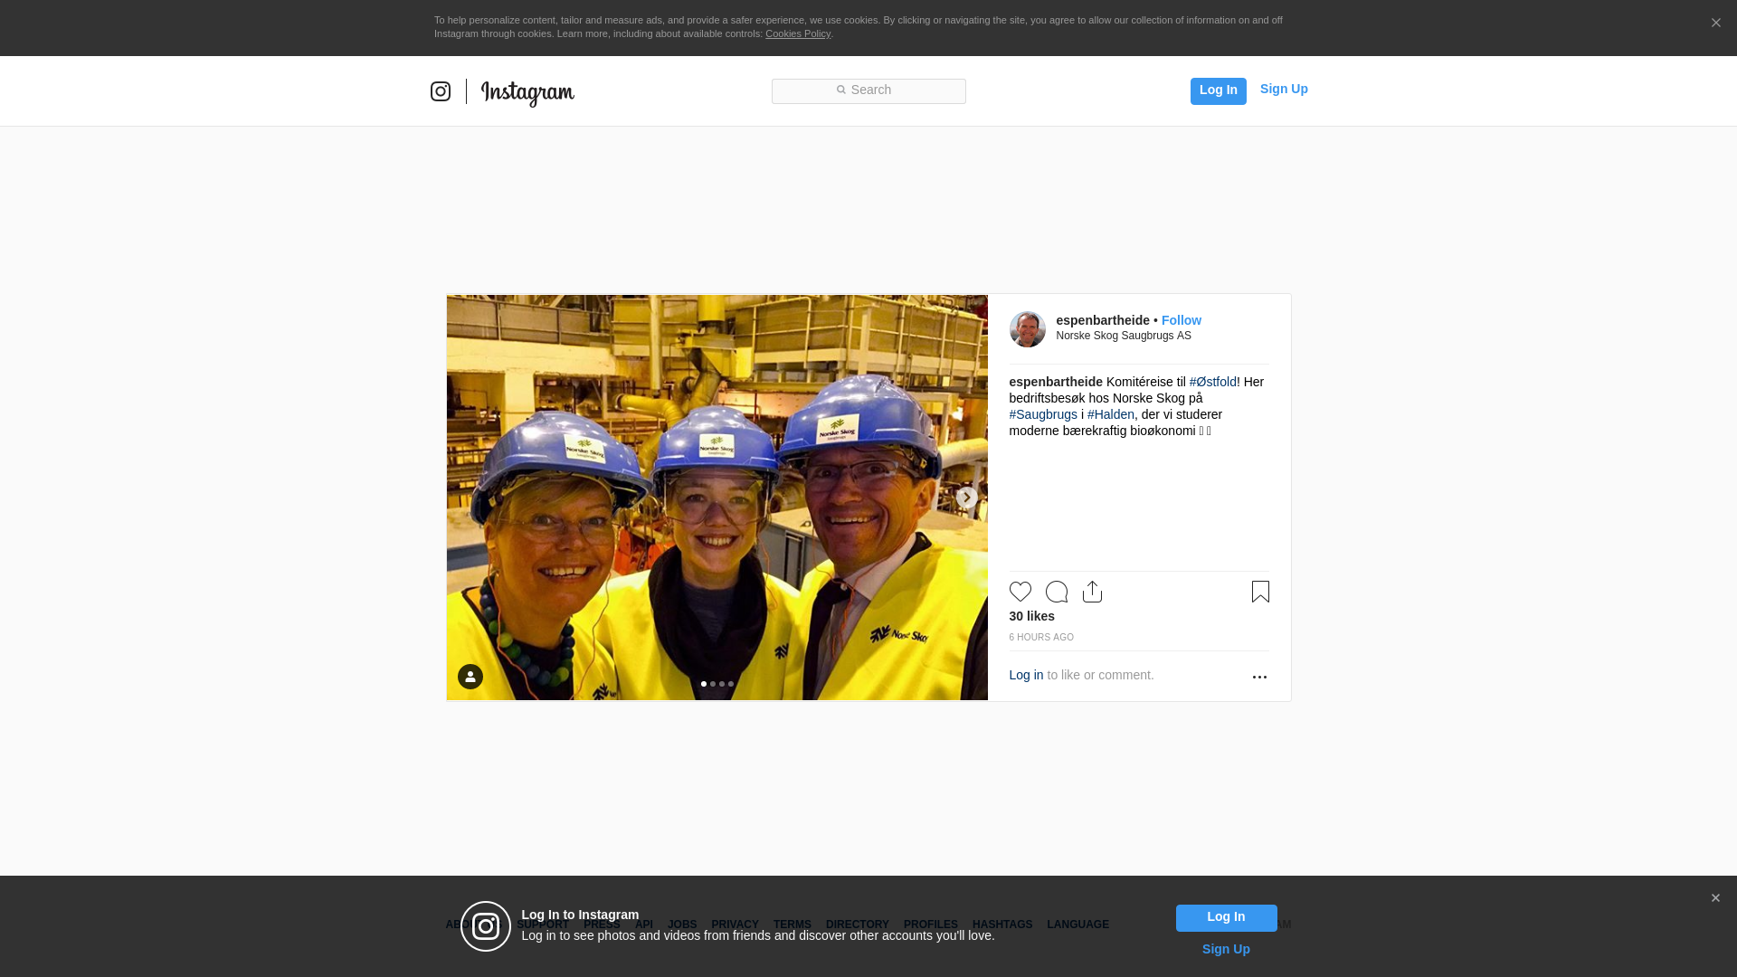Click Log In in bottom banner

coord(1226,918)
